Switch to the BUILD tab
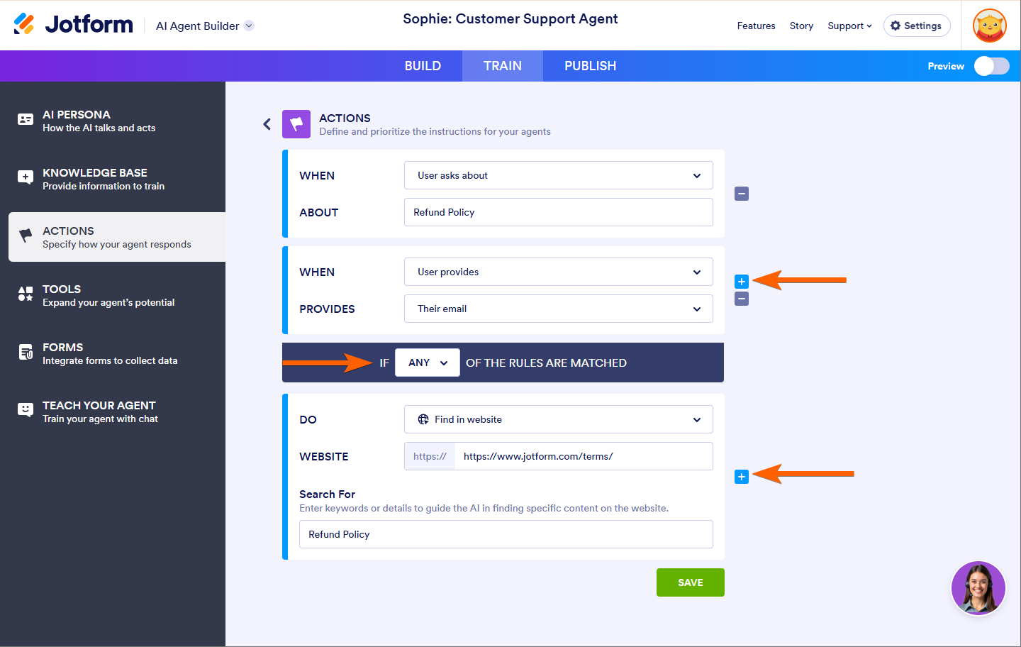Viewport: 1021px width, 647px height. 423,66
